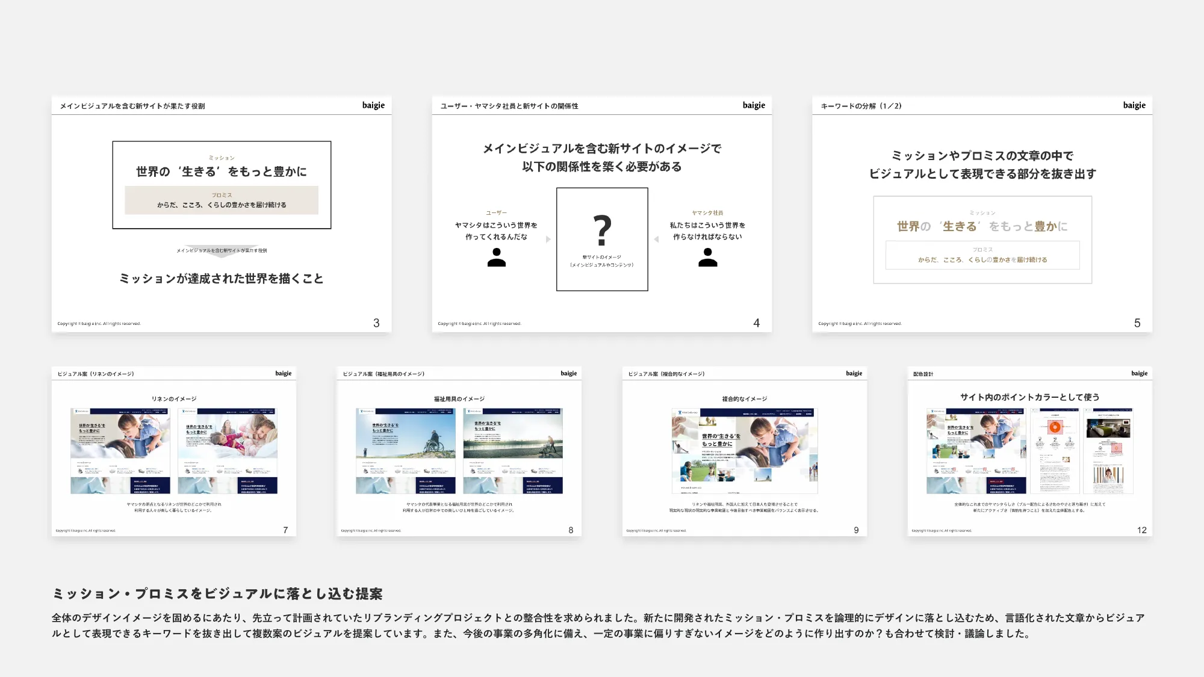The image size is (1204, 677).
Task: Click 複合的なイメージ heading
Action: 745,399
